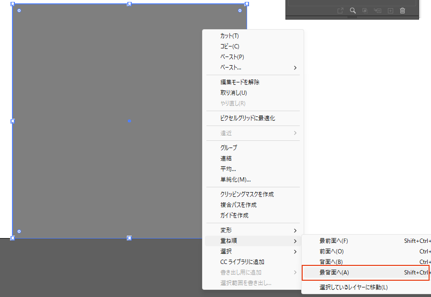Choose 最前面へ(F) in the submenu
Viewport: 431px width, 297px height.
tap(367, 240)
